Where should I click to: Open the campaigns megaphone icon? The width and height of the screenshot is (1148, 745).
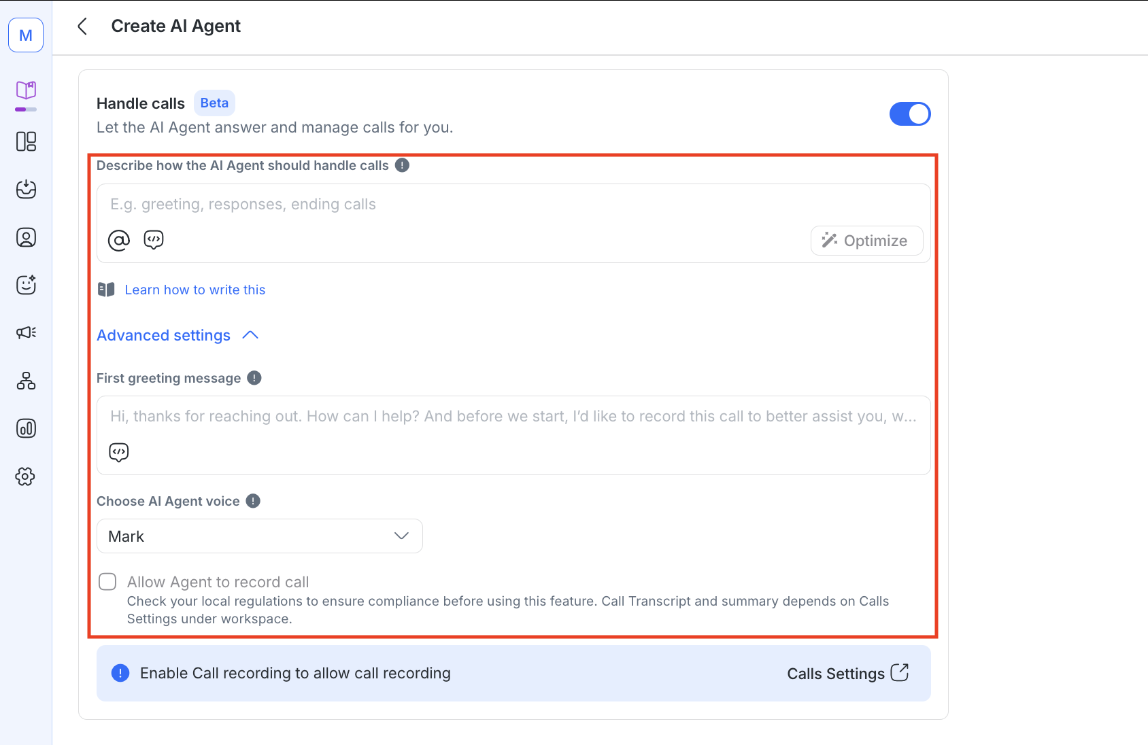[x=26, y=332]
